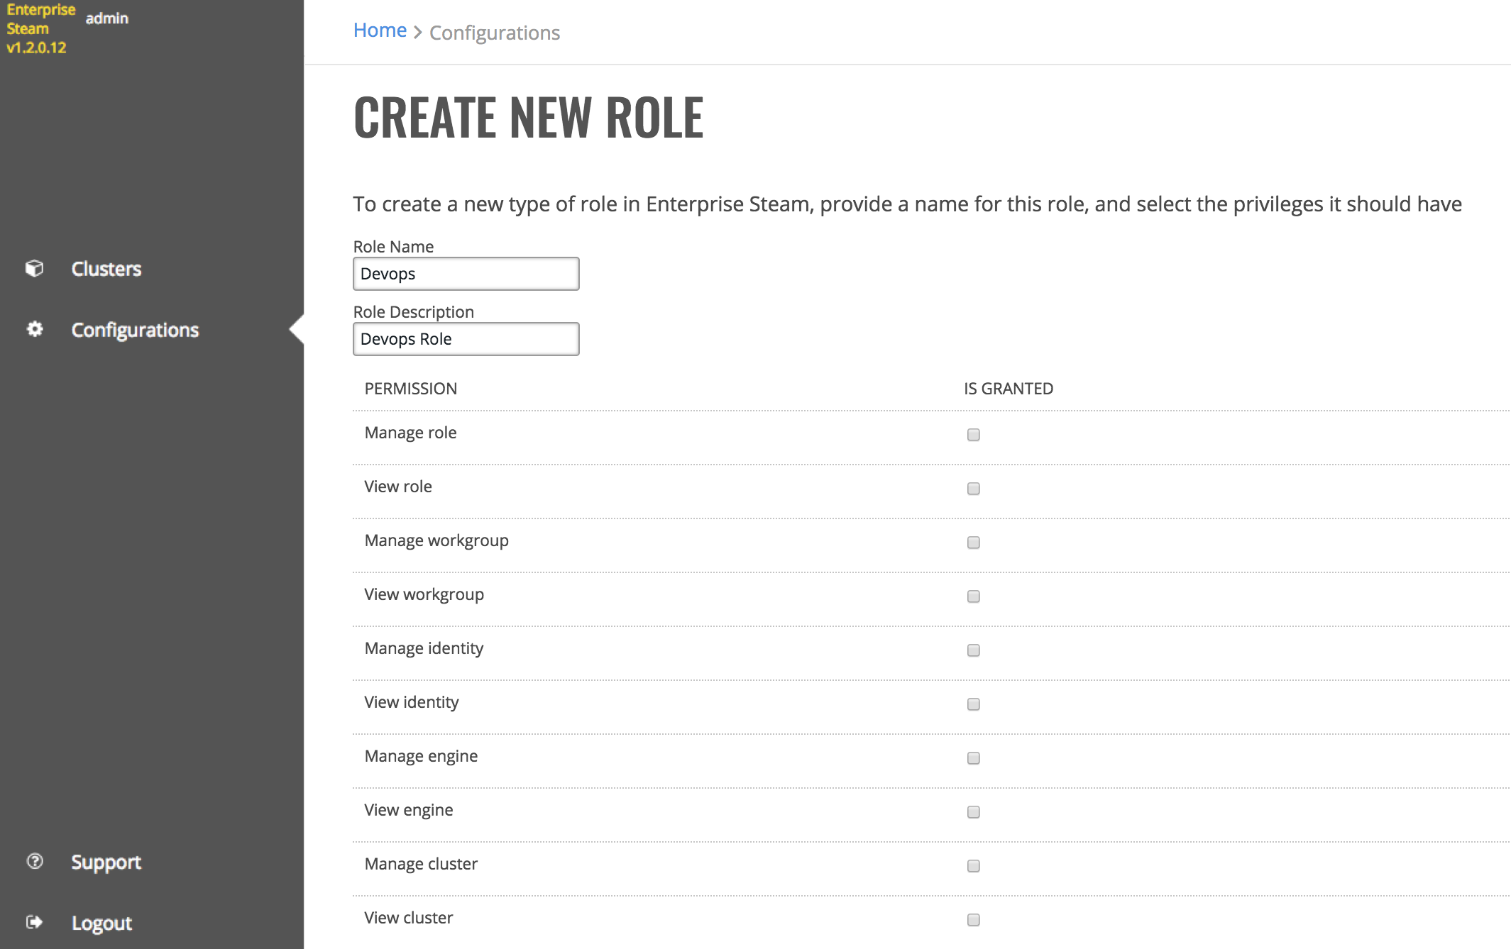Screen dimensions: 1511x949
Task: Select the 'Manage engine' permission label
Action: coord(421,756)
